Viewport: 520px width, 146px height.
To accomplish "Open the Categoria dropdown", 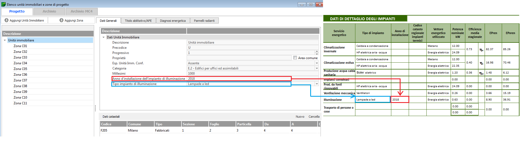I will 316,68.
